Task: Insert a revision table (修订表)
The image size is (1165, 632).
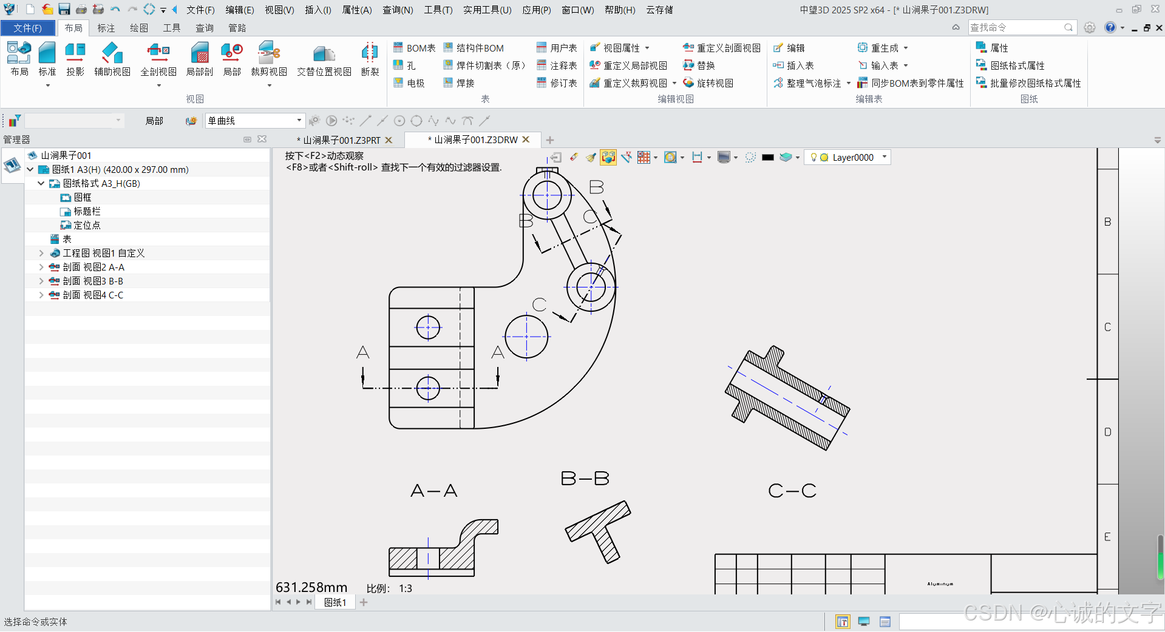Action: coord(557,83)
